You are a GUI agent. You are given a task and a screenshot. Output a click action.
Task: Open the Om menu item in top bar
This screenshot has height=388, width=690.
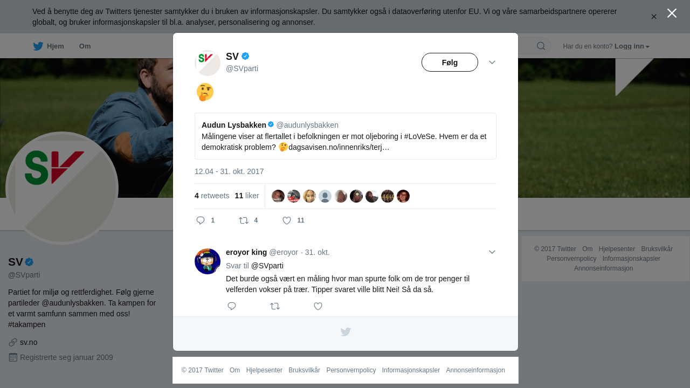pyautogui.click(x=85, y=46)
